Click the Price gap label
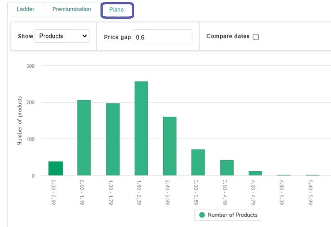Screen dimensions: 331x227 (117, 37)
